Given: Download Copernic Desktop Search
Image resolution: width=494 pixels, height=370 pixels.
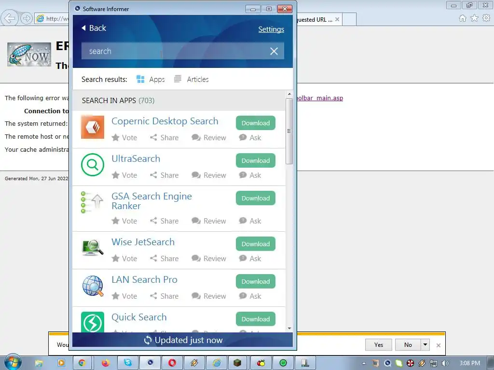Looking at the screenshot, I should tap(256, 123).
